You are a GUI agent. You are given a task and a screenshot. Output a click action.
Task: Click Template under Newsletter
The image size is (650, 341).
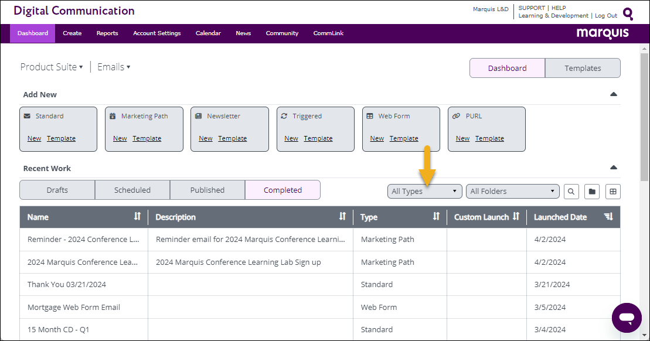(233, 138)
